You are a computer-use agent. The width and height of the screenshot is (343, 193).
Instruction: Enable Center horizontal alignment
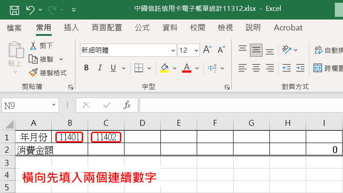256,68
